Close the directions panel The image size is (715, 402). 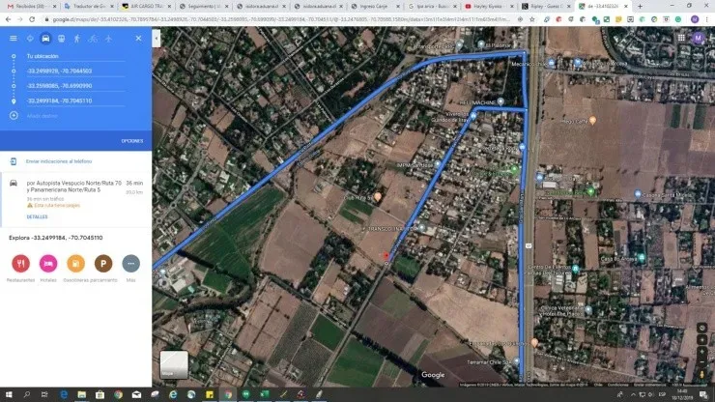point(138,38)
